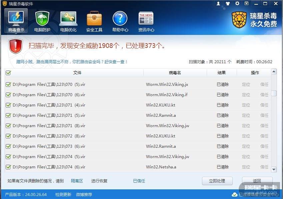Uncheck the 071 (4).vir file row
This screenshot has width=283, height=199.
click(x=8, y=105)
